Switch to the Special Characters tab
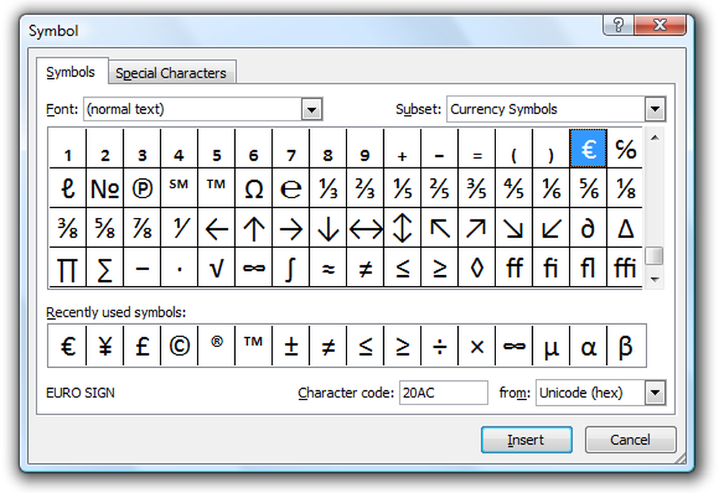 coord(171,73)
